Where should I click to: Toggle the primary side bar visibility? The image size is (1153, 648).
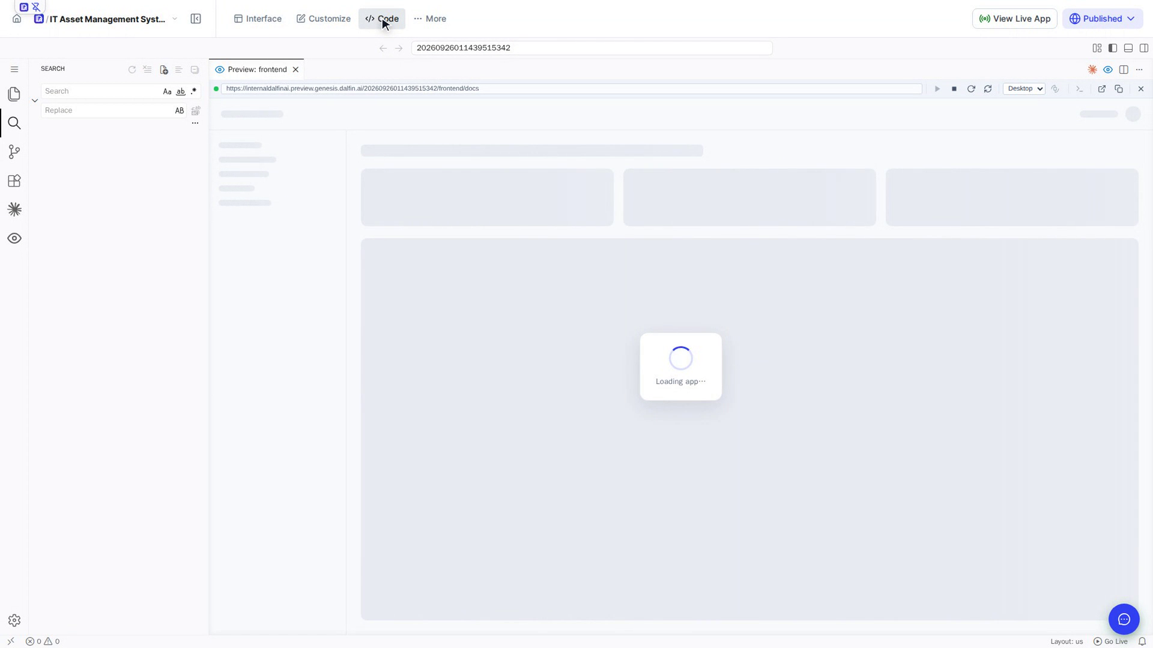click(x=1113, y=48)
